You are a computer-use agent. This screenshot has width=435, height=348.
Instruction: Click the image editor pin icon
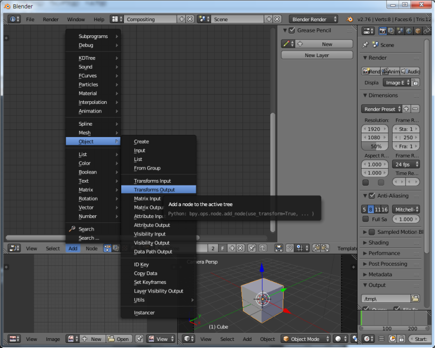click(x=139, y=339)
